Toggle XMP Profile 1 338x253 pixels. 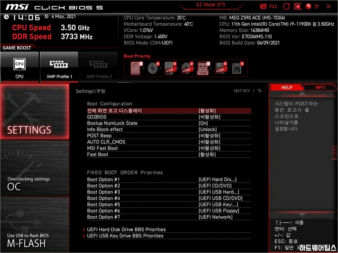tap(59, 67)
